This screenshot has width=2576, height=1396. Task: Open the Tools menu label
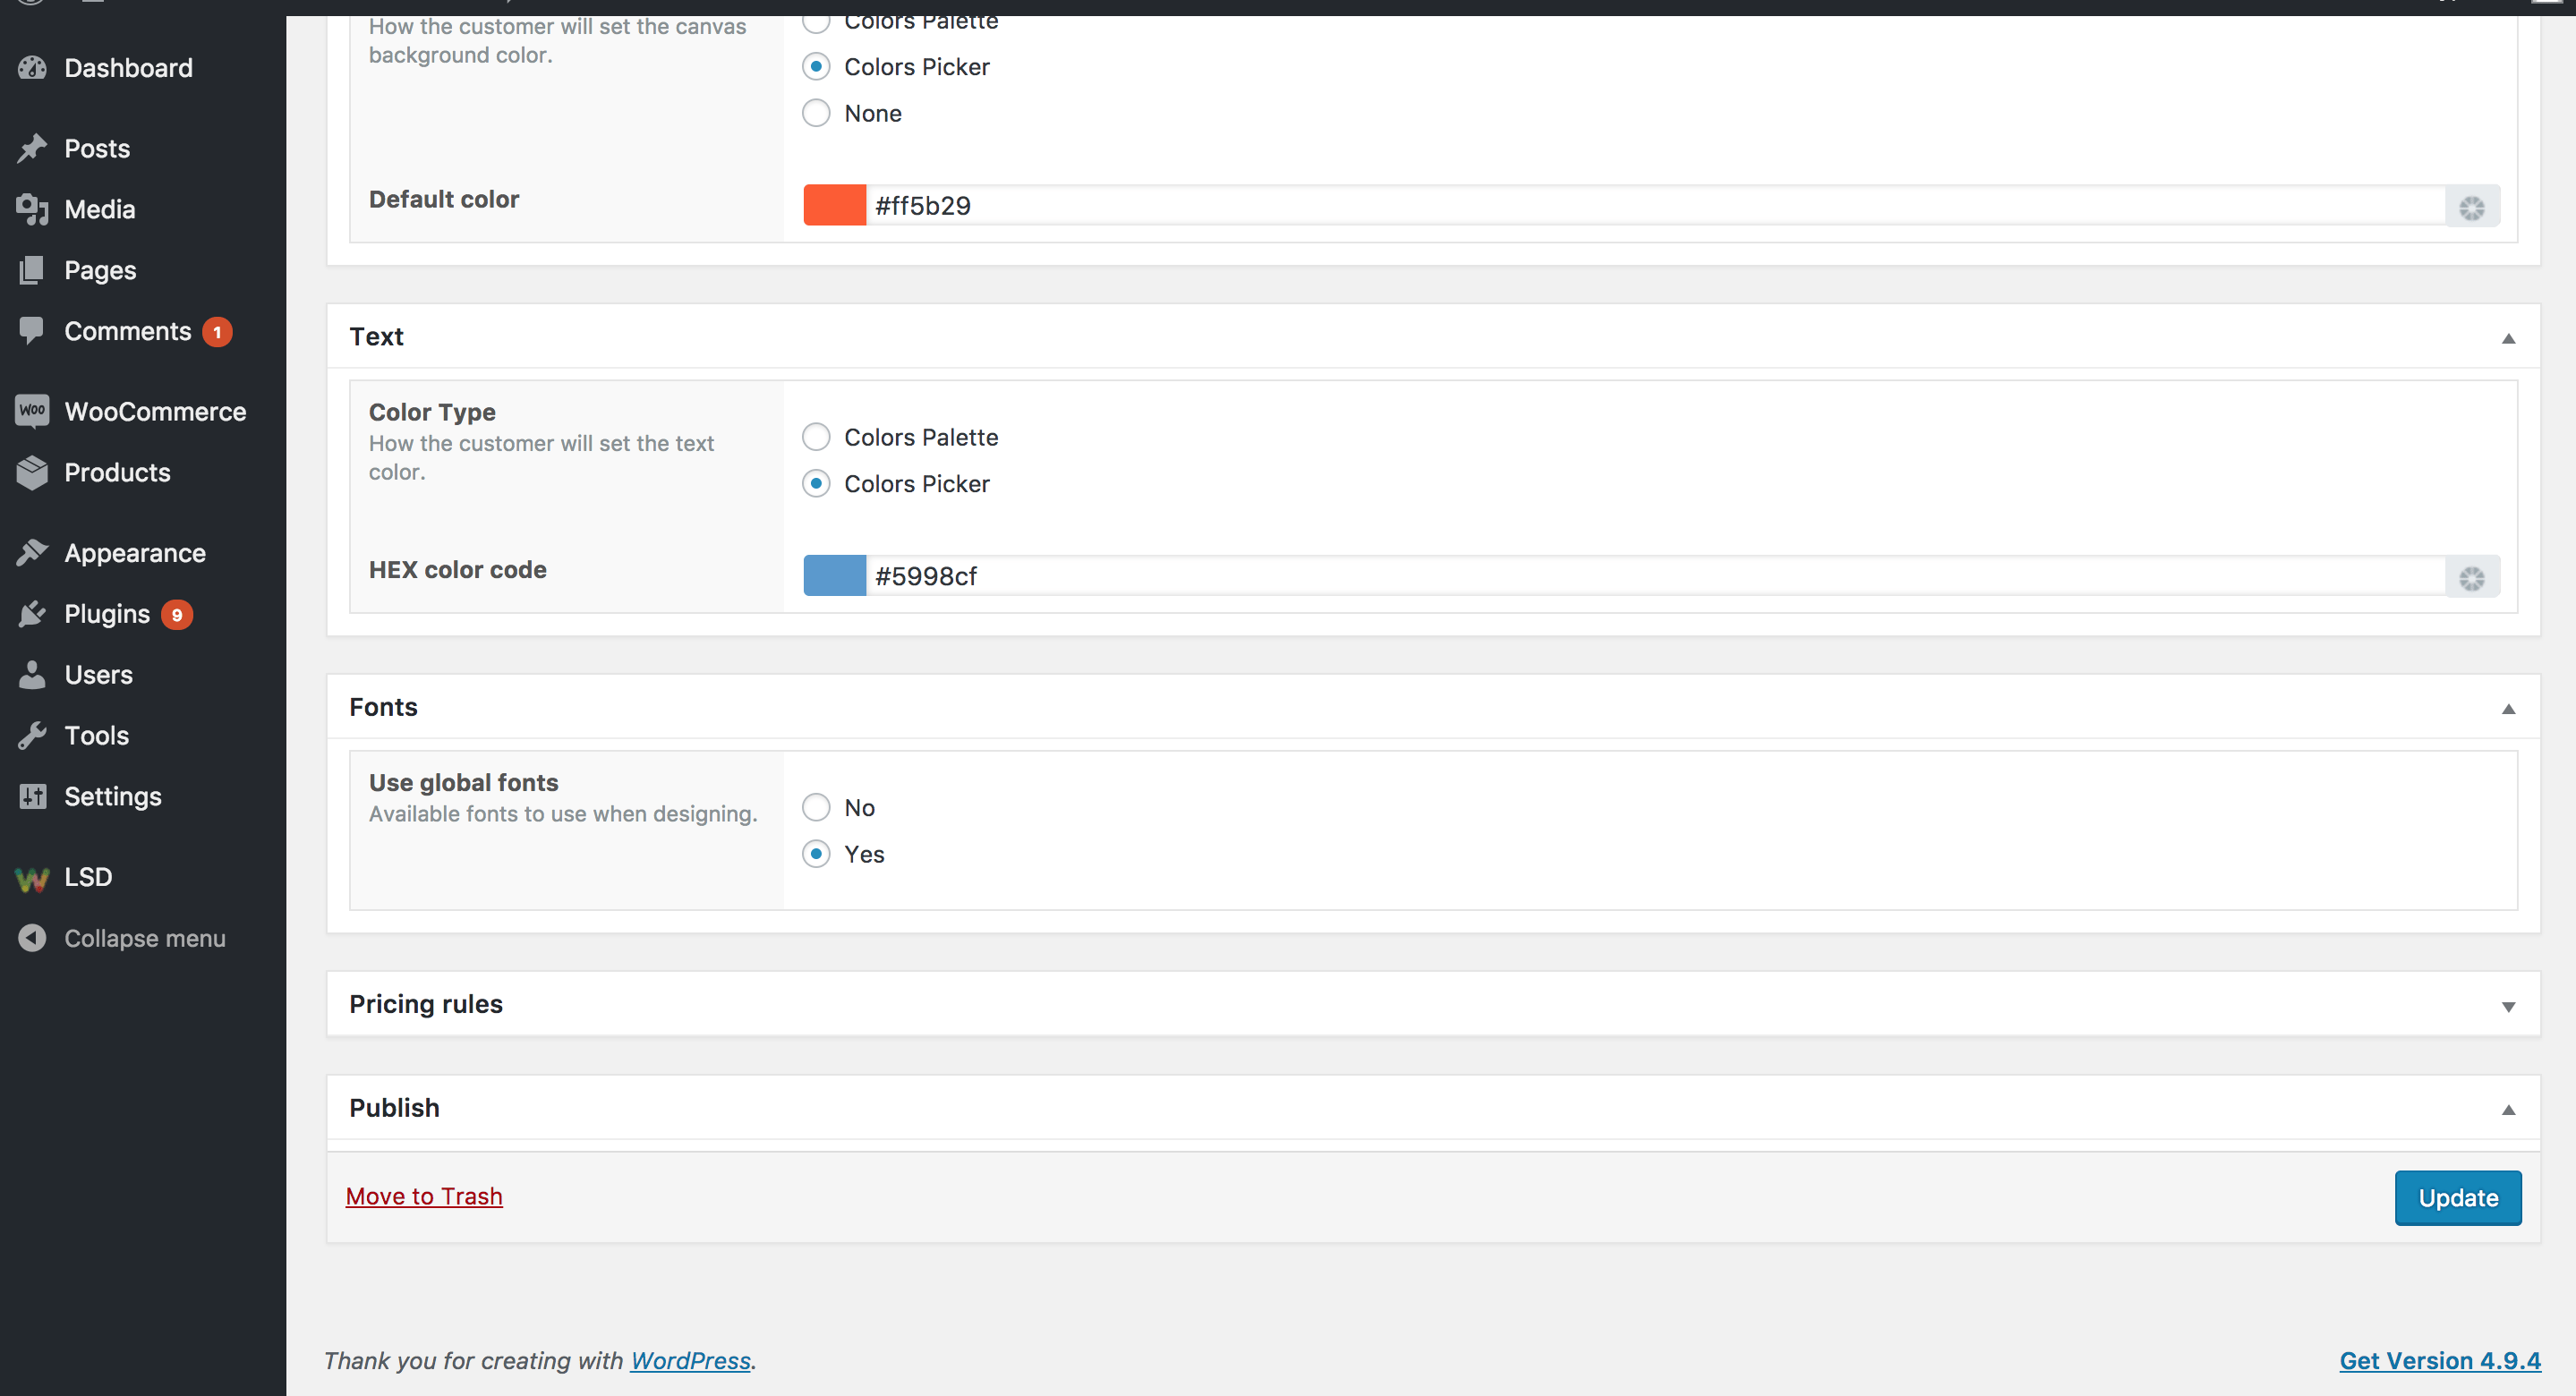click(97, 736)
